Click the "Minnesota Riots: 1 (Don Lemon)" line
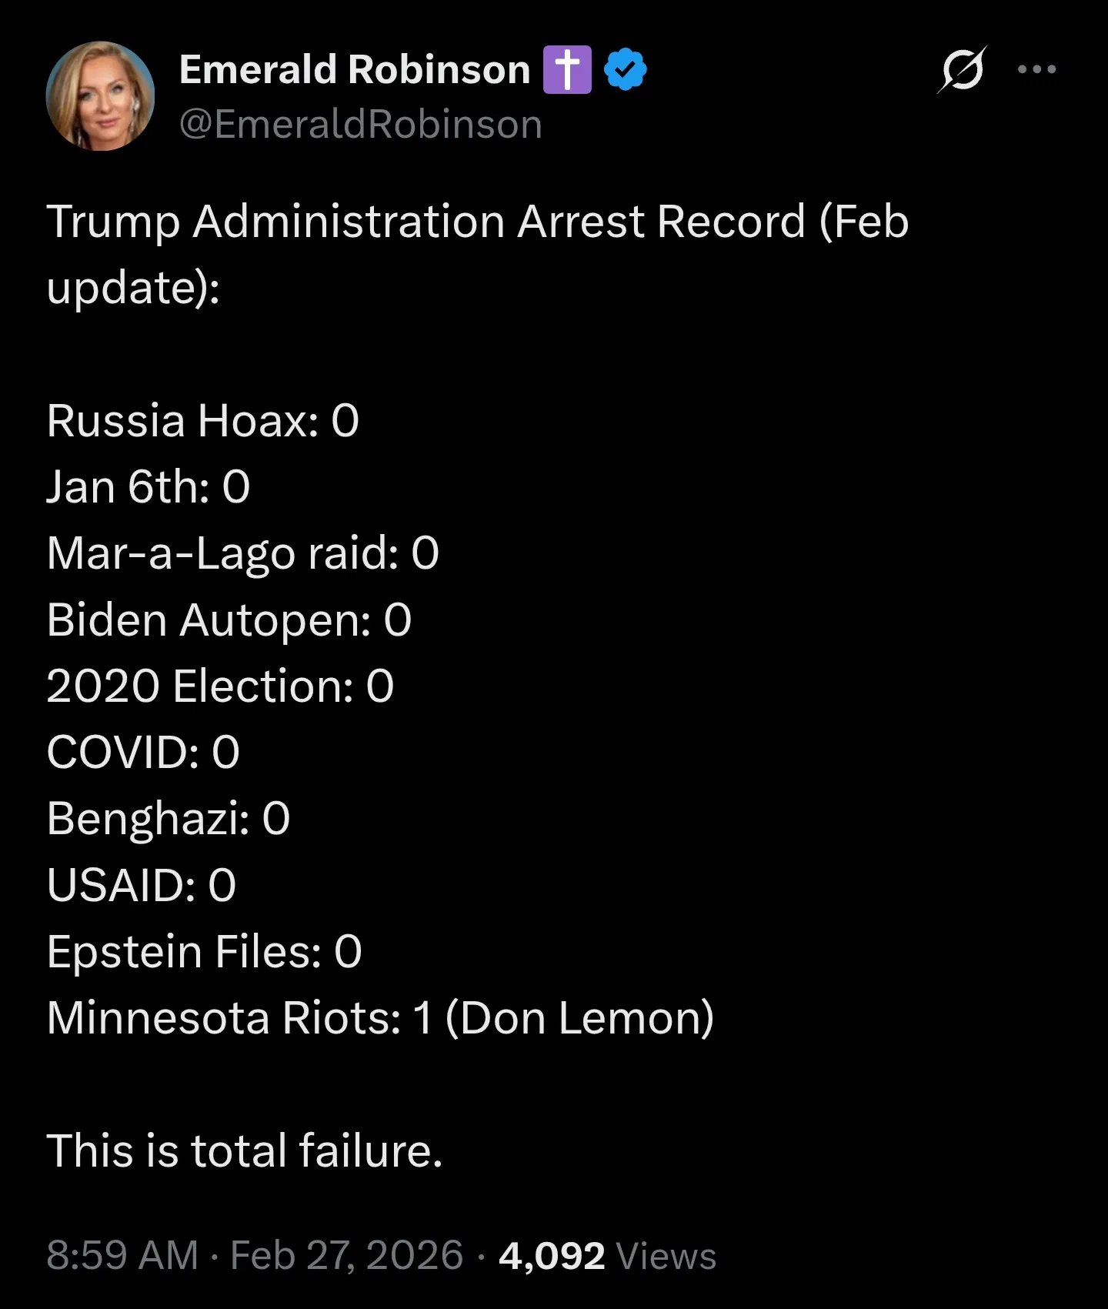 380,1017
